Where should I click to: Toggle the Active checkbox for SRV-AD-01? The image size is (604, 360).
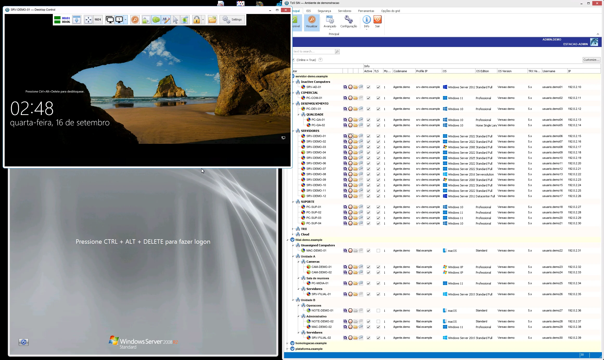coord(368,87)
